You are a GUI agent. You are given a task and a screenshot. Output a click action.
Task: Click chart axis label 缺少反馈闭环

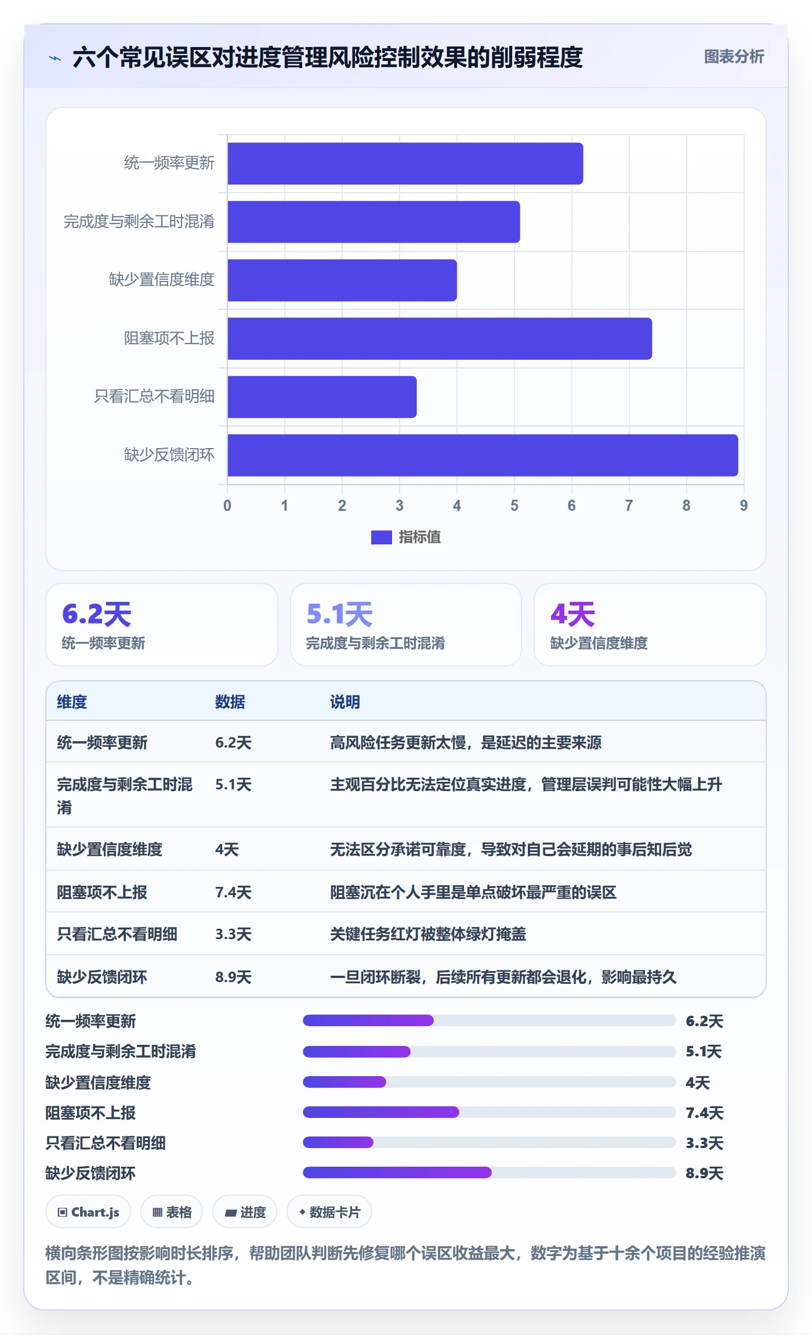pyautogui.click(x=169, y=454)
